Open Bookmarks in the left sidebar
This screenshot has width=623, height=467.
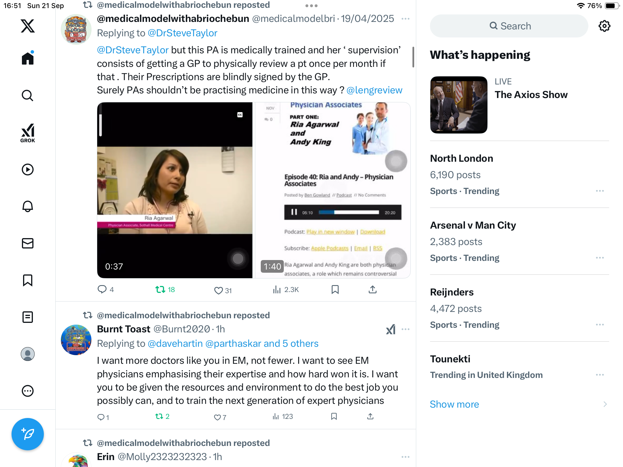28,280
